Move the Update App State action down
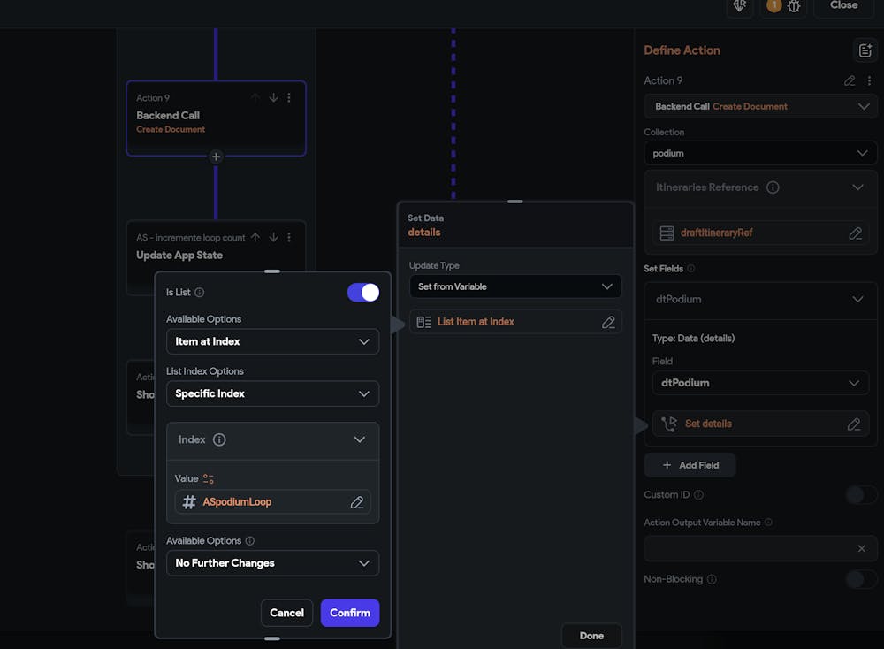 [x=273, y=237]
